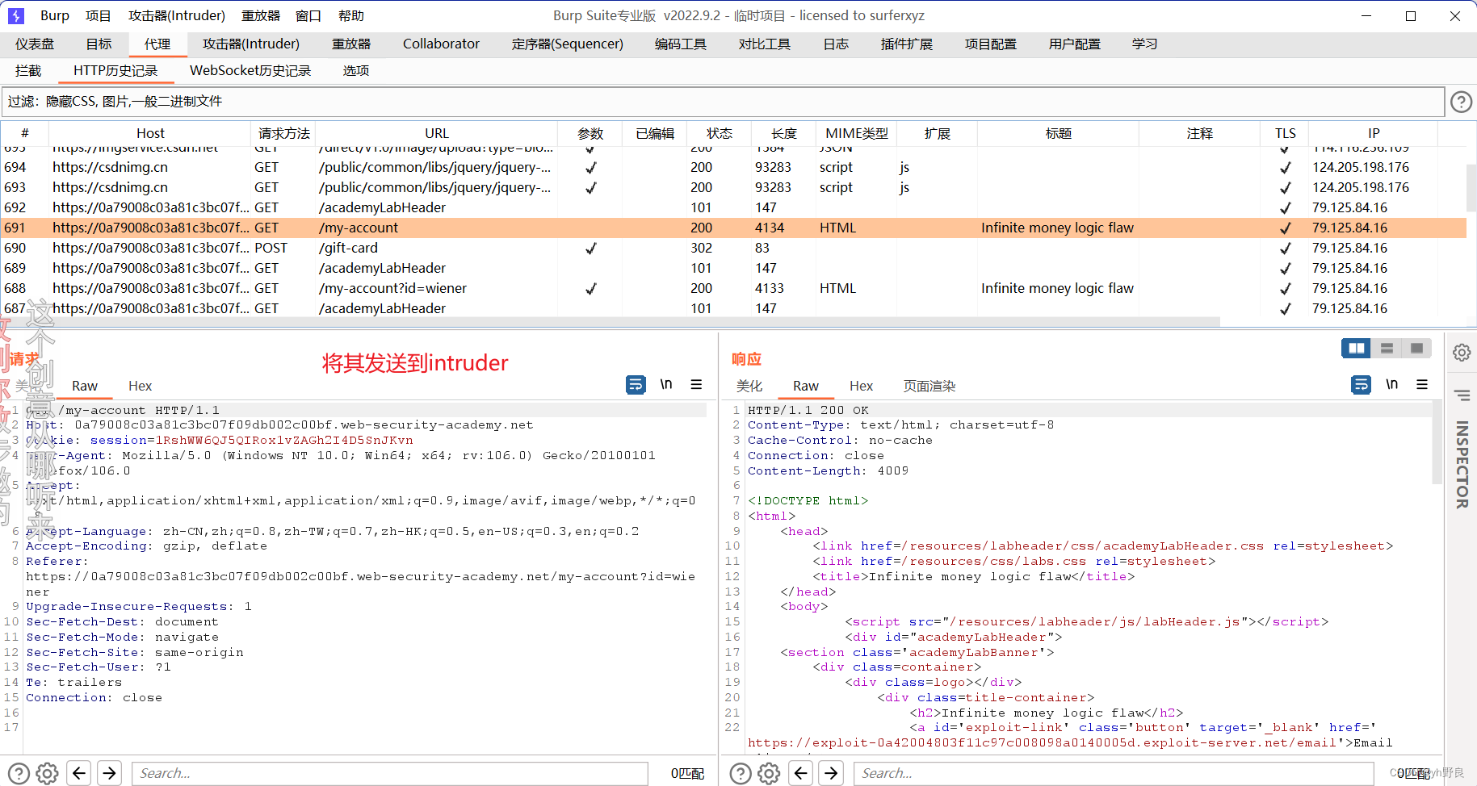1477x786 pixels.
Task: Switch to Collaborator tab
Action: 441,44
